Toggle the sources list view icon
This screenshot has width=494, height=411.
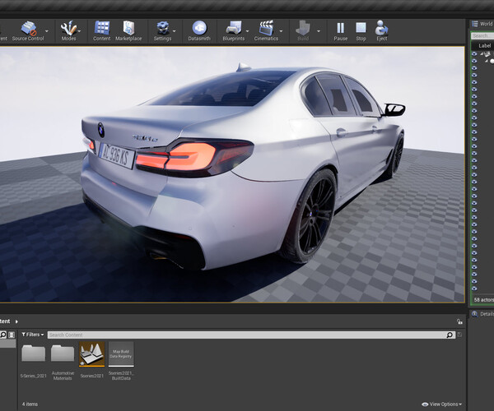tap(12, 335)
